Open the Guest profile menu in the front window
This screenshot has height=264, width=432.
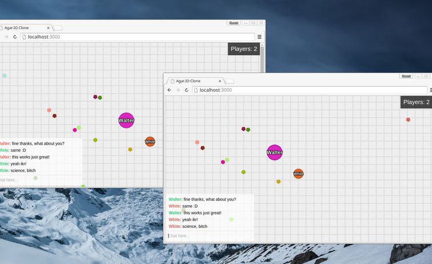(406, 76)
